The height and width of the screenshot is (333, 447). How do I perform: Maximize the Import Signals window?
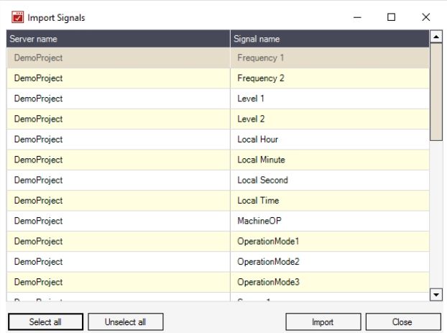(391, 17)
